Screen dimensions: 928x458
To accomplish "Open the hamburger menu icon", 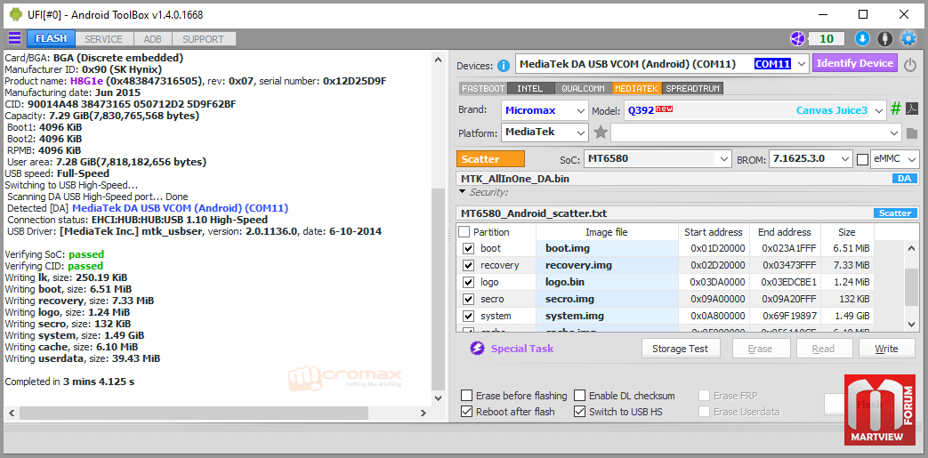I will click(14, 38).
